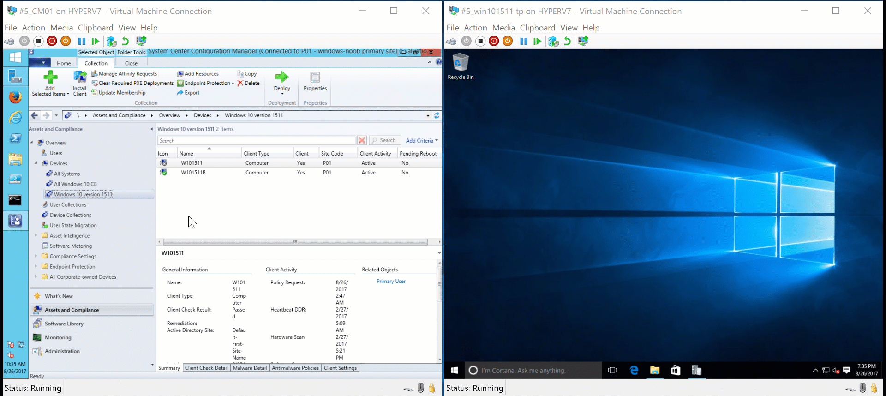
Task: Click Install Client ribbon icon
Action: pos(79,83)
